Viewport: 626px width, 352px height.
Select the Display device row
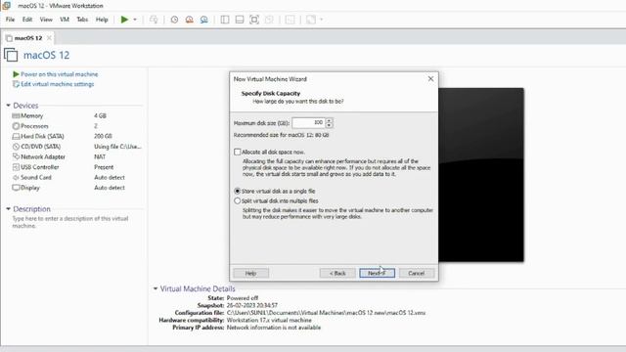click(x=76, y=188)
